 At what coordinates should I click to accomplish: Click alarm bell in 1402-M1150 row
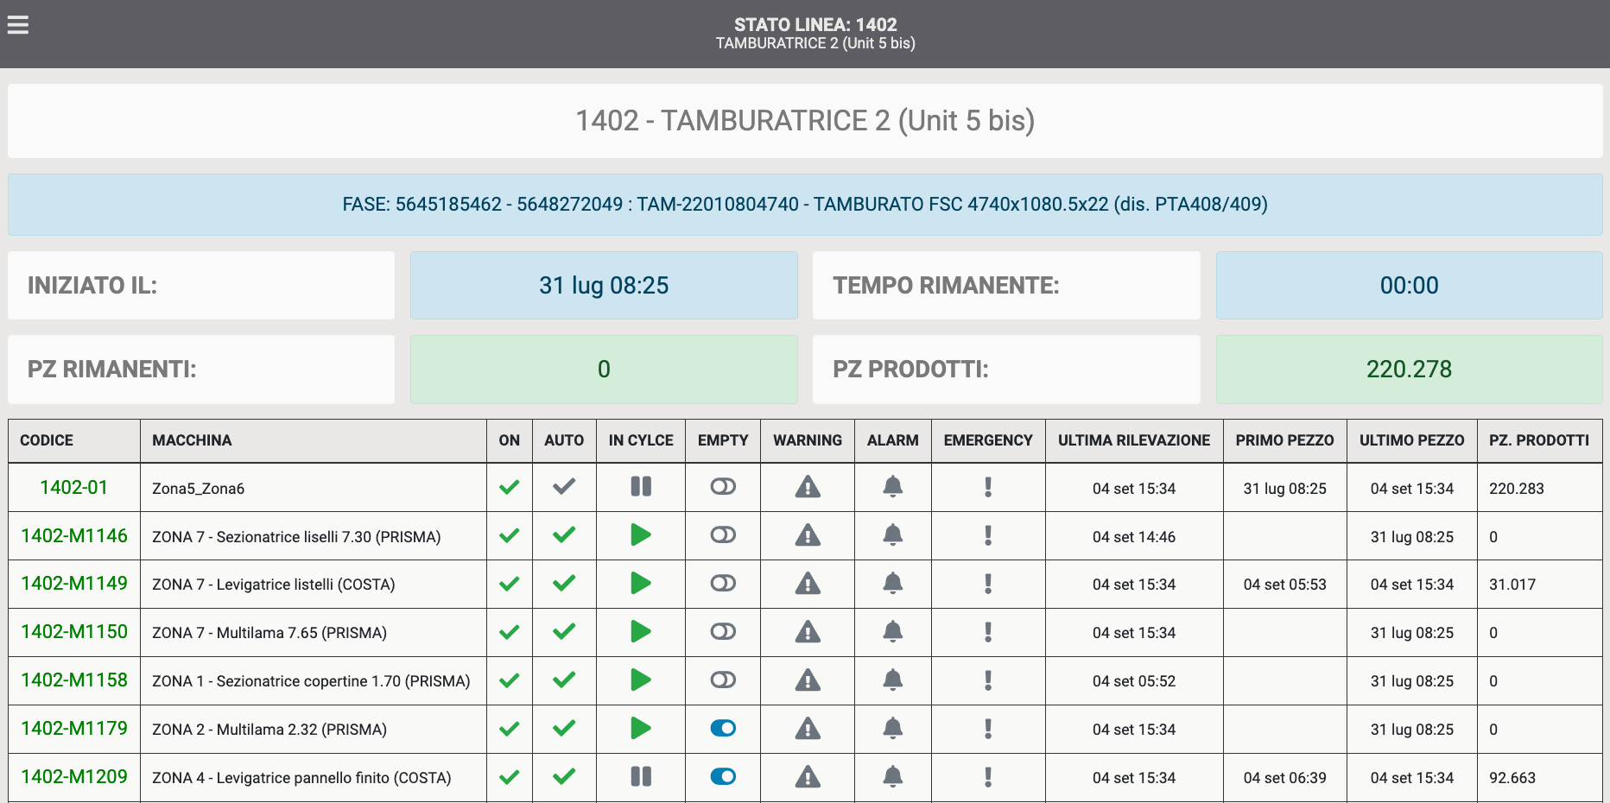893,632
